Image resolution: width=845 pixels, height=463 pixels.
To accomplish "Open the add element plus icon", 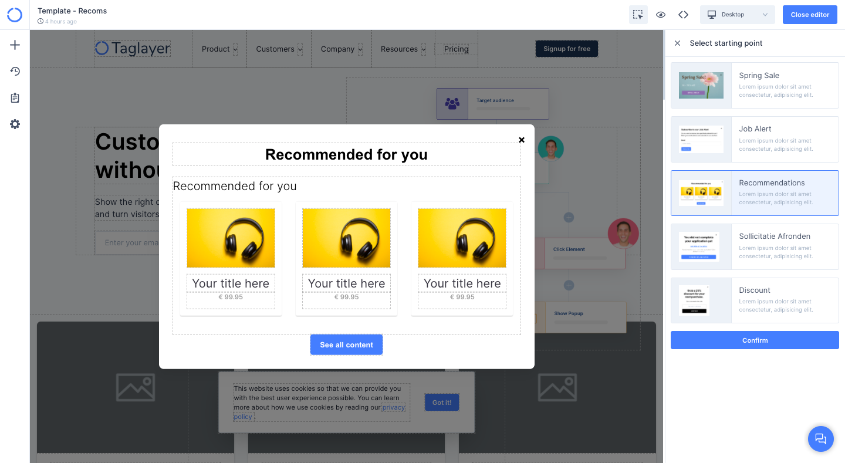I will [x=15, y=45].
